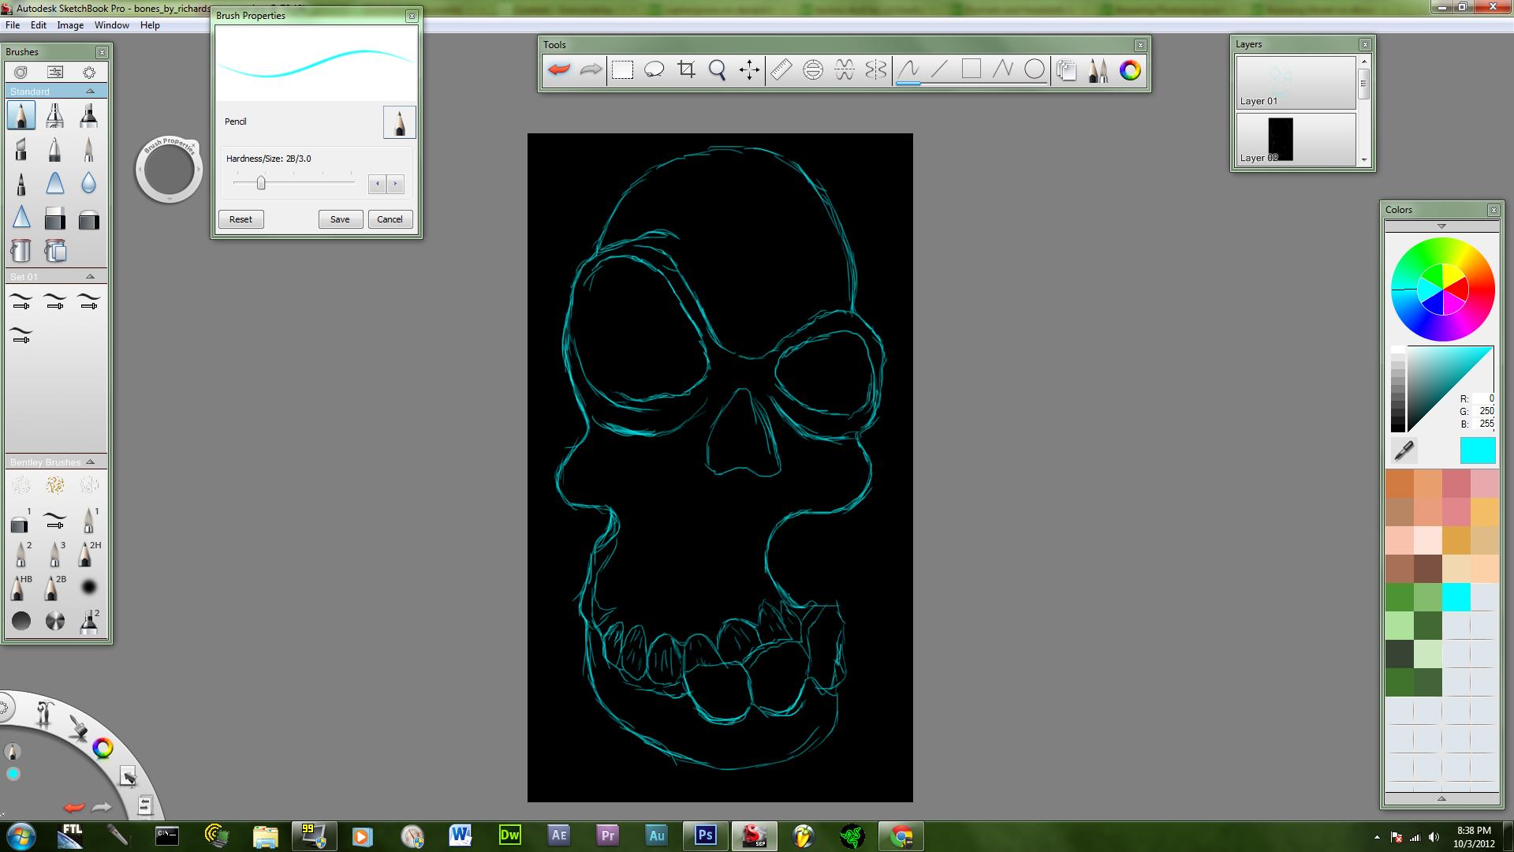Viewport: 1514px width, 852px height.
Task: Choose the Sharpen triangle brush
Action: click(21, 218)
